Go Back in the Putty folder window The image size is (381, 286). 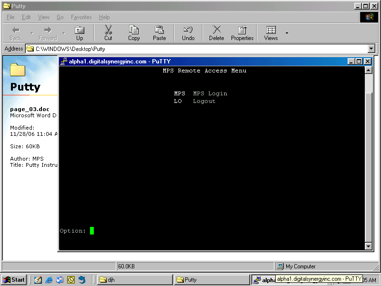(x=16, y=33)
